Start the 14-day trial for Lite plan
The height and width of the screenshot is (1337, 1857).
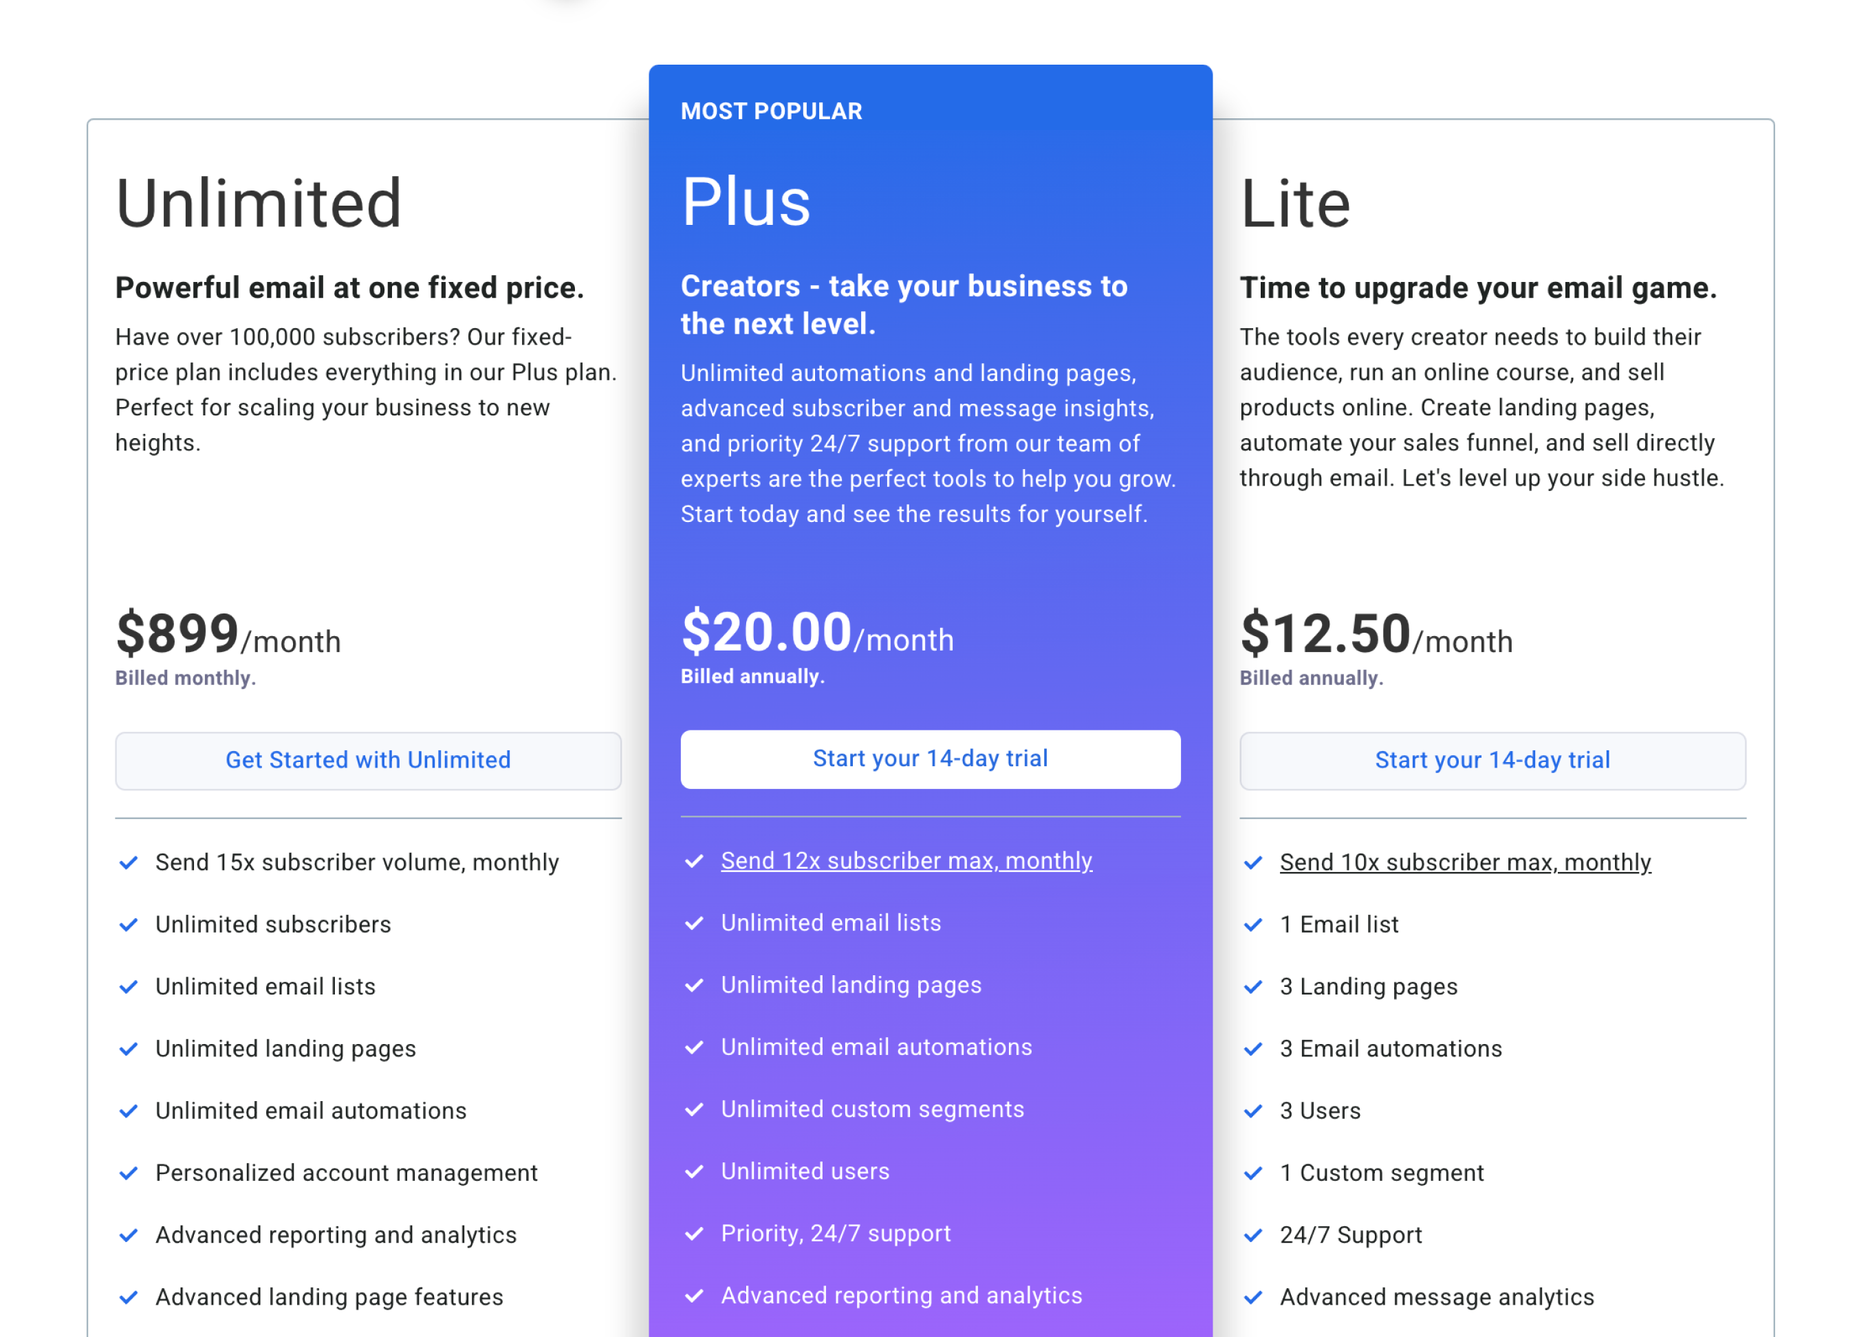[1492, 761]
